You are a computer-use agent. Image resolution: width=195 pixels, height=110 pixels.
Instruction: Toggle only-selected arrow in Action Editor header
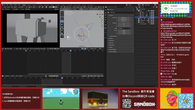click(x=82, y=49)
